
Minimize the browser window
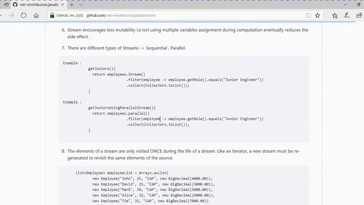pyautogui.click(x=346, y=5)
